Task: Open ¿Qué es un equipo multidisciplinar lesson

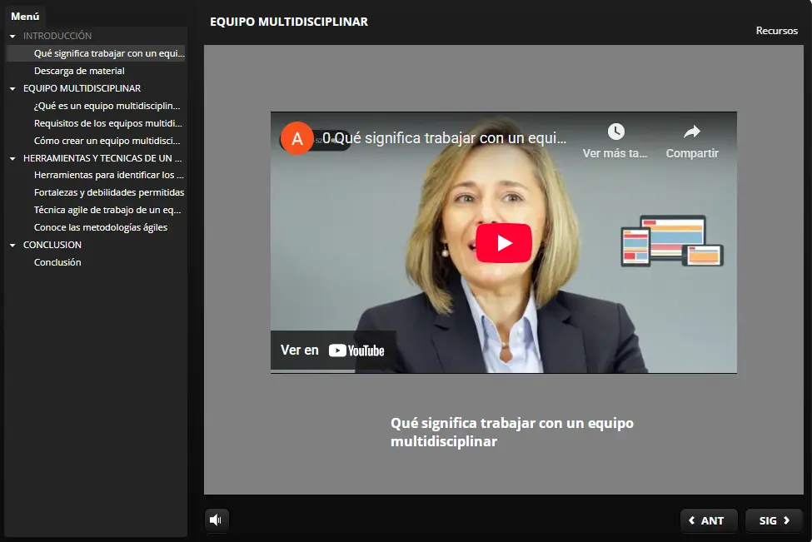Action: point(107,107)
